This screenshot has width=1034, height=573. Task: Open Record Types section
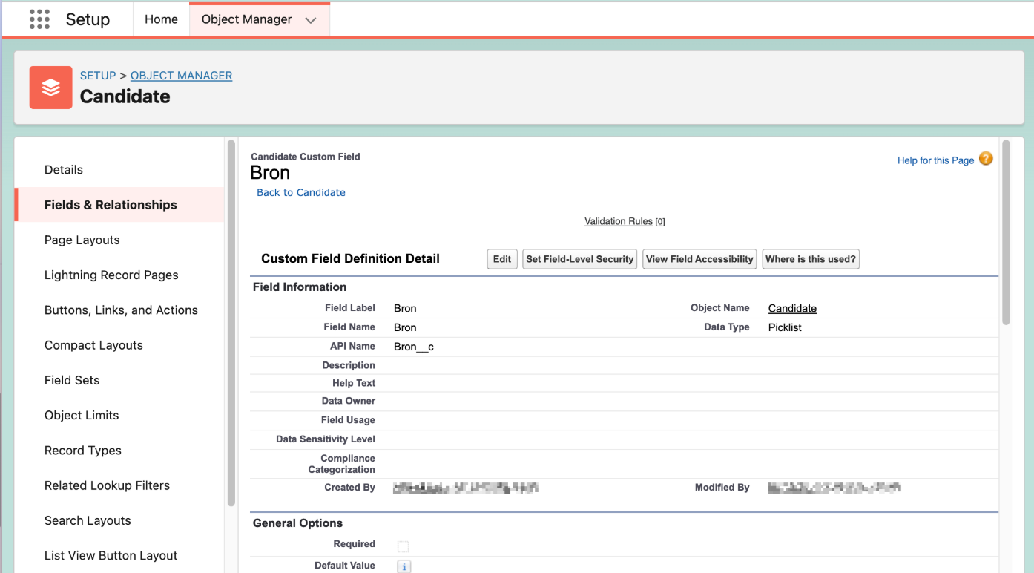point(83,451)
